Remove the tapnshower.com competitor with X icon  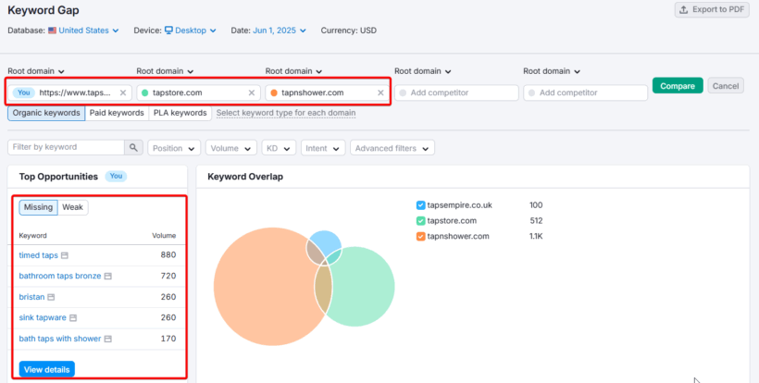point(380,93)
